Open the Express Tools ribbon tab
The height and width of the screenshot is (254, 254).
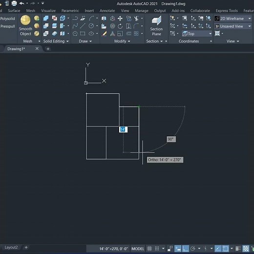point(227,11)
